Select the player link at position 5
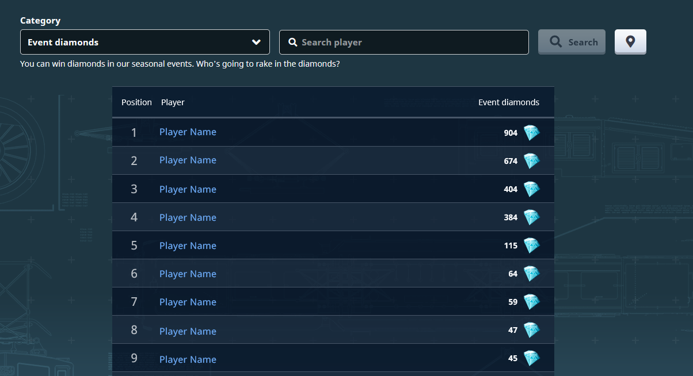 coord(188,245)
